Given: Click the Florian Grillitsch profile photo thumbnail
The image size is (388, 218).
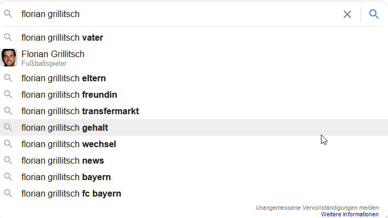Looking at the screenshot, I should tap(9, 58).
